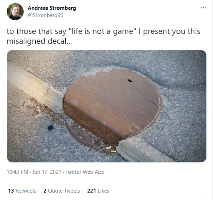213x200 pixels.
Task: Click the lower manhole ring below the curb
Action: click(x=80, y=135)
